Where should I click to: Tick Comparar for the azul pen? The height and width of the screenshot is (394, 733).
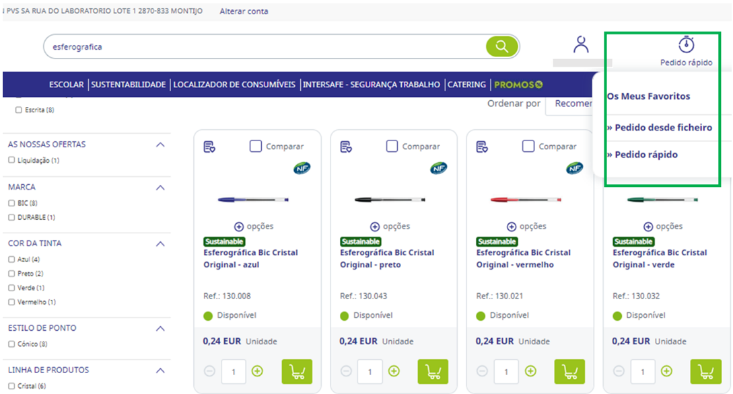(256, 146)
